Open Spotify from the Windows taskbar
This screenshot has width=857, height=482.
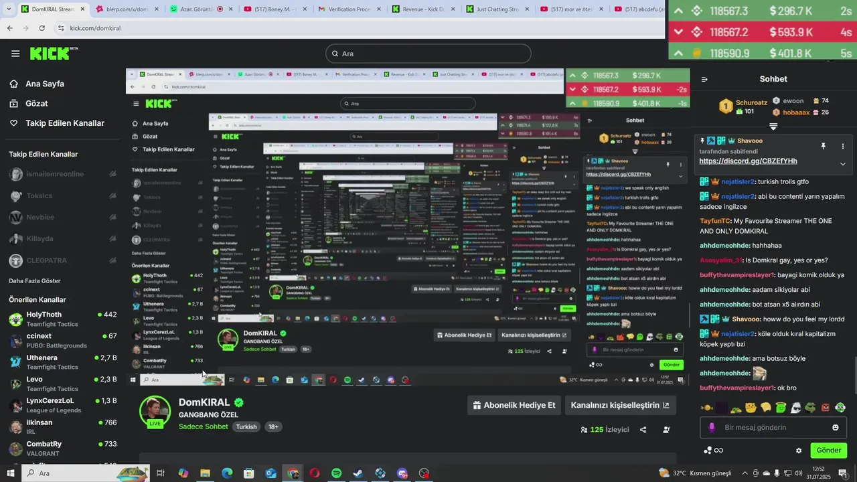click(x=336, y=473)
